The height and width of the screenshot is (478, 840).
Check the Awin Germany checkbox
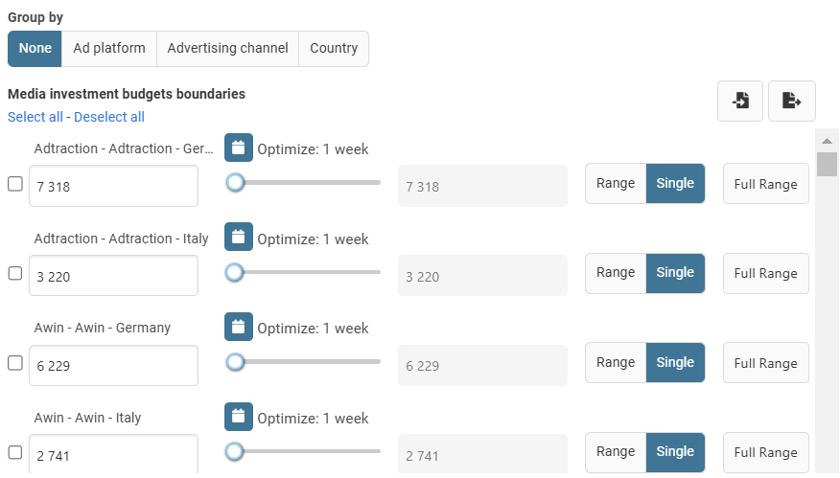coord(15,363)
